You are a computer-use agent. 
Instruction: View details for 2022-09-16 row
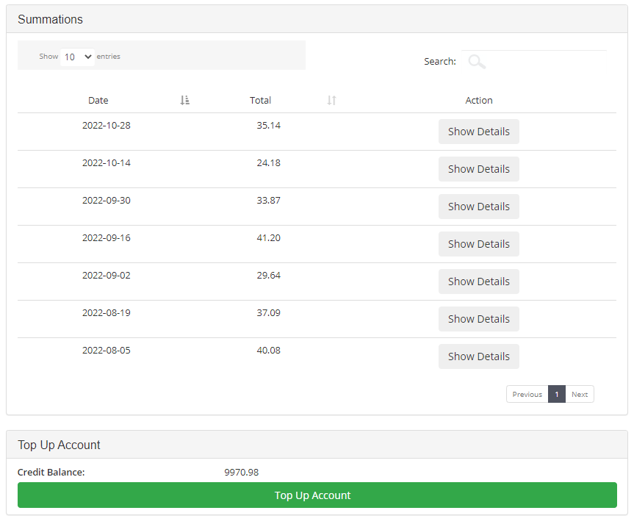[478, 244]
